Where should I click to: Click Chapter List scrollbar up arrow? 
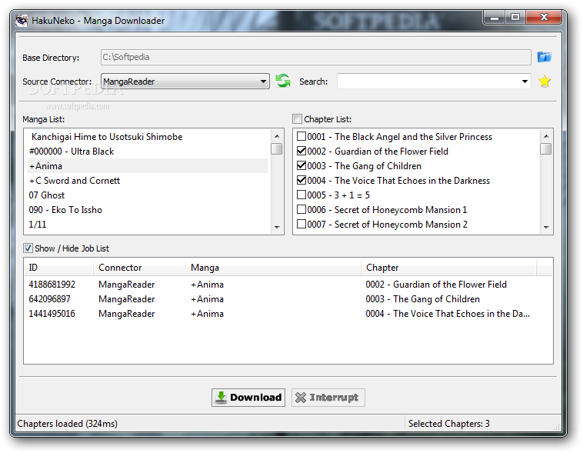(x=546, y=136)
